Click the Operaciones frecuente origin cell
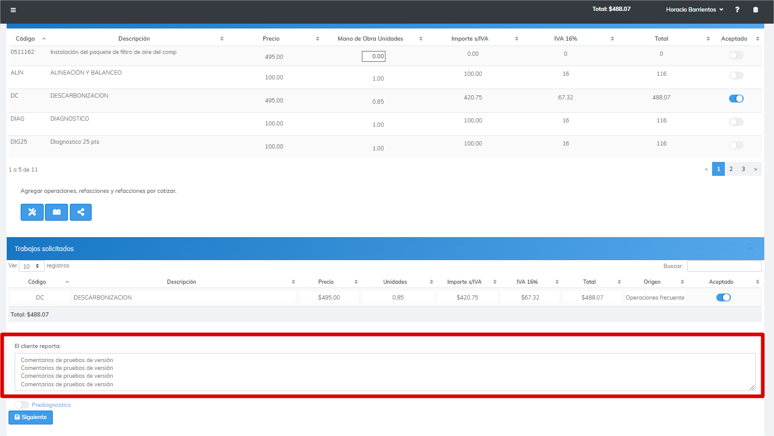This screenshot has width=774, height=436. pos(654,298)
